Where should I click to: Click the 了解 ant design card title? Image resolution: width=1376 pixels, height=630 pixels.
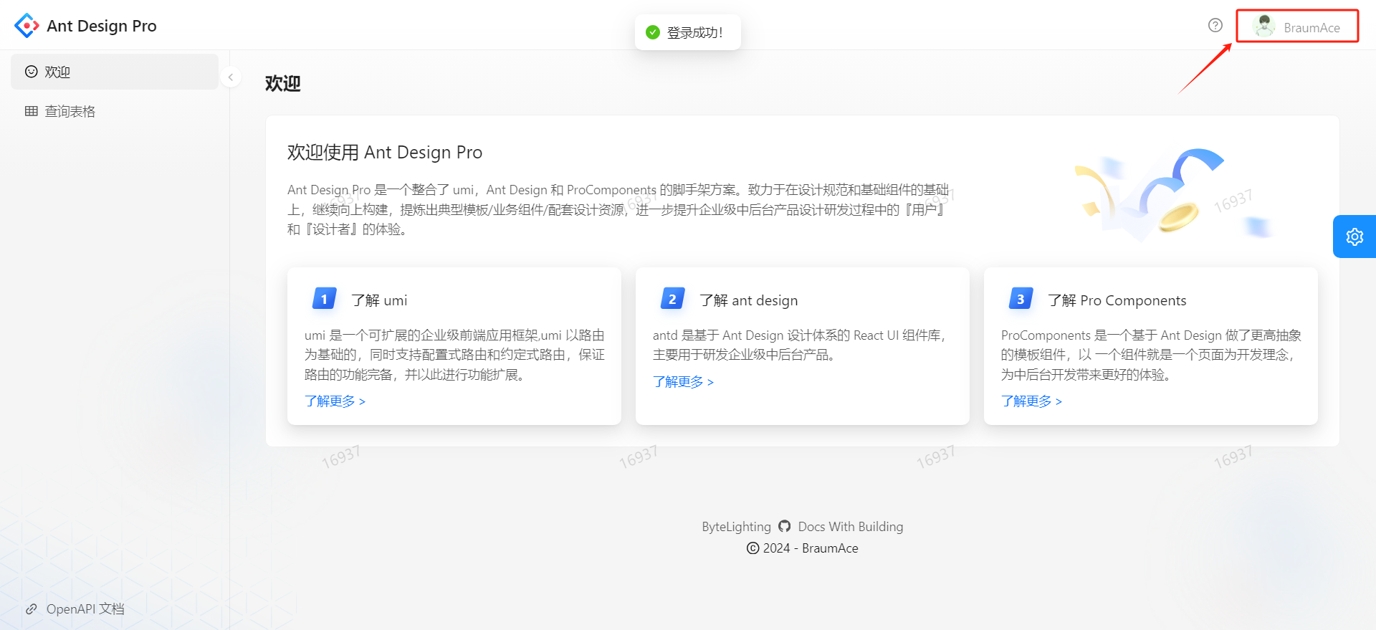(x=749, y=300)
